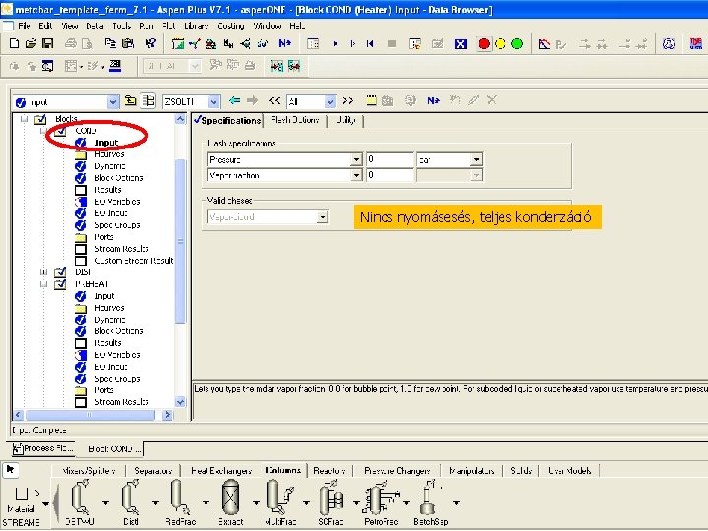Pick the Extract column model icon
Screen dimensions: 708x531
pyautogui.click(x=231, y=497)
